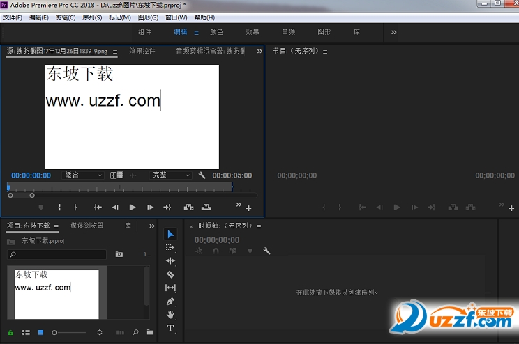Switch project panel to icon view

click(x=40, y=332)
